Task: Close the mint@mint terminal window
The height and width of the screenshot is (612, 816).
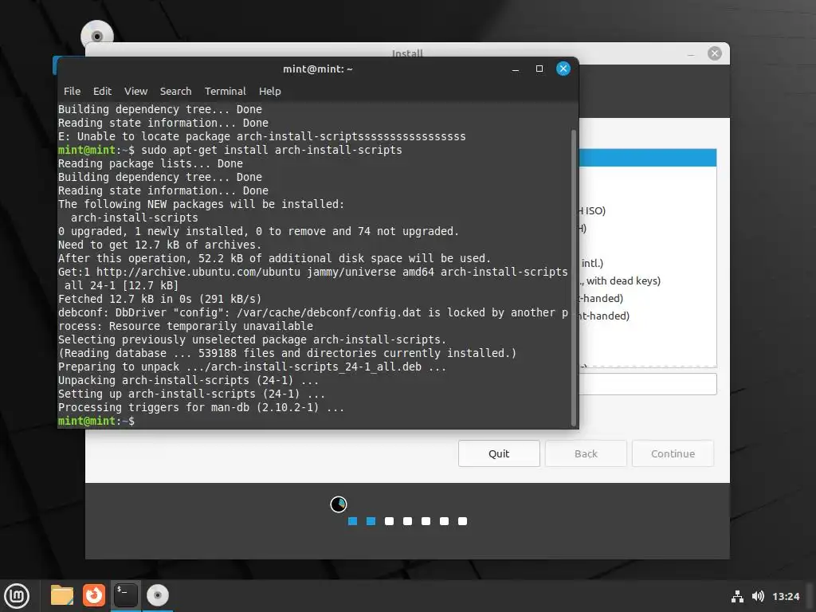Action: tap(563, 69)
